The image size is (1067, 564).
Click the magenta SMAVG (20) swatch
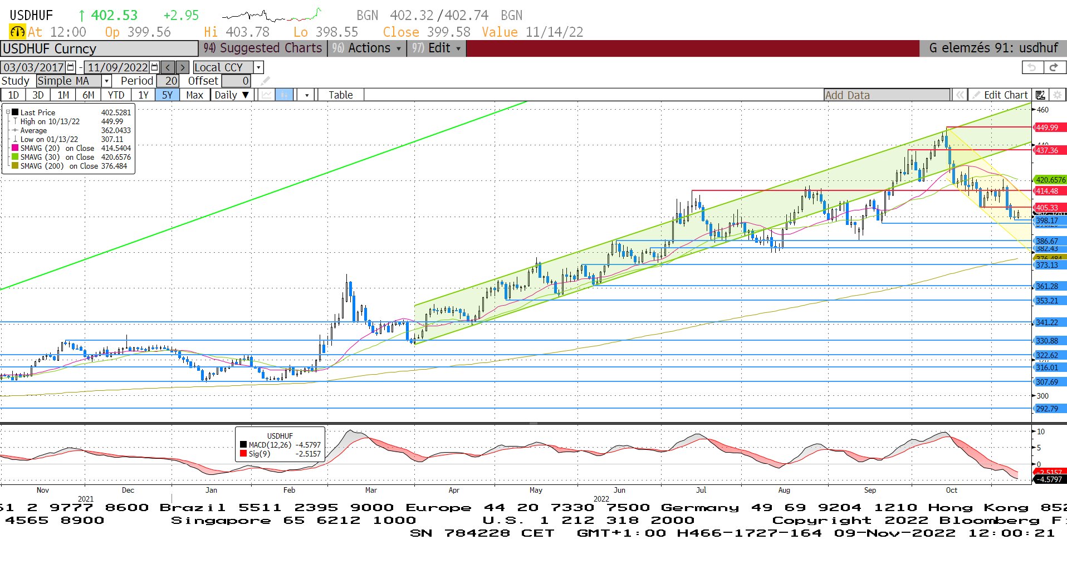click(x=16, y=148)
